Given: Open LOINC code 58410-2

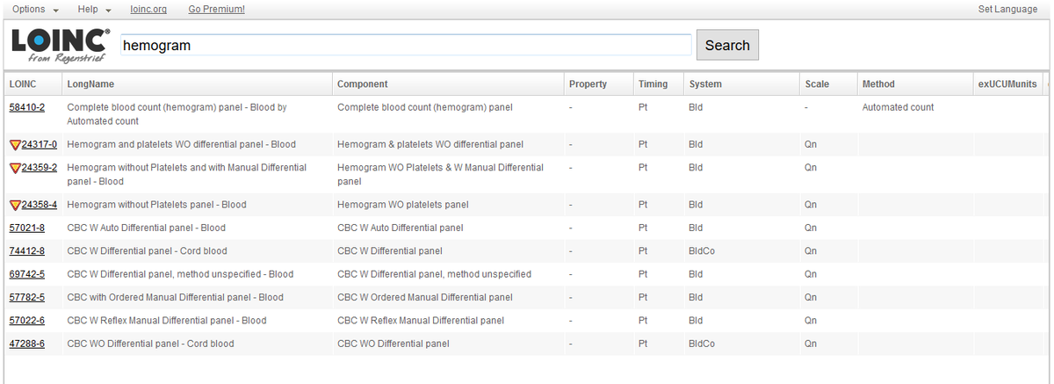Looking at the screenshot, I should pyautogui.click(x=27, y=107).
